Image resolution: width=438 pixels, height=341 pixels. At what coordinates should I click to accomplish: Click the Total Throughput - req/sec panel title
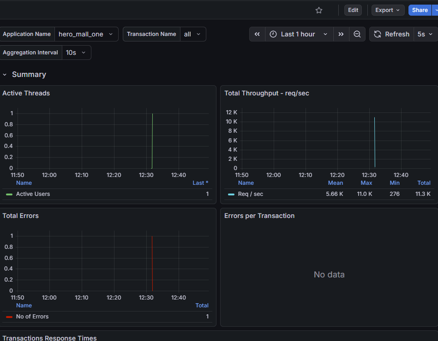click(266, 93)
